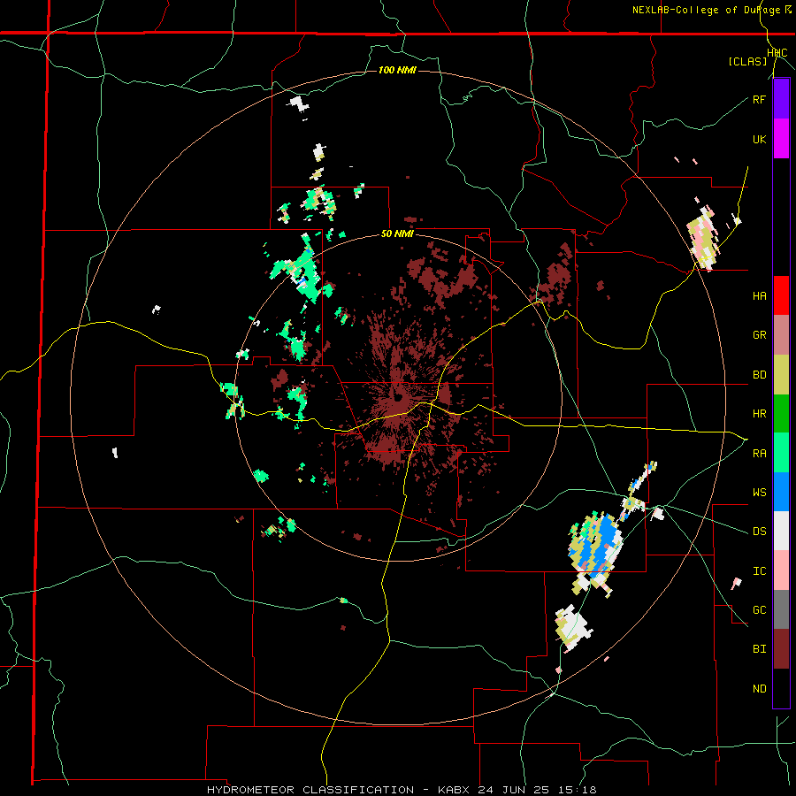The width and height of the screenshot is (796, 796).
Task: Click the 'RA' legend label text
Action: (x=759, y=454)
